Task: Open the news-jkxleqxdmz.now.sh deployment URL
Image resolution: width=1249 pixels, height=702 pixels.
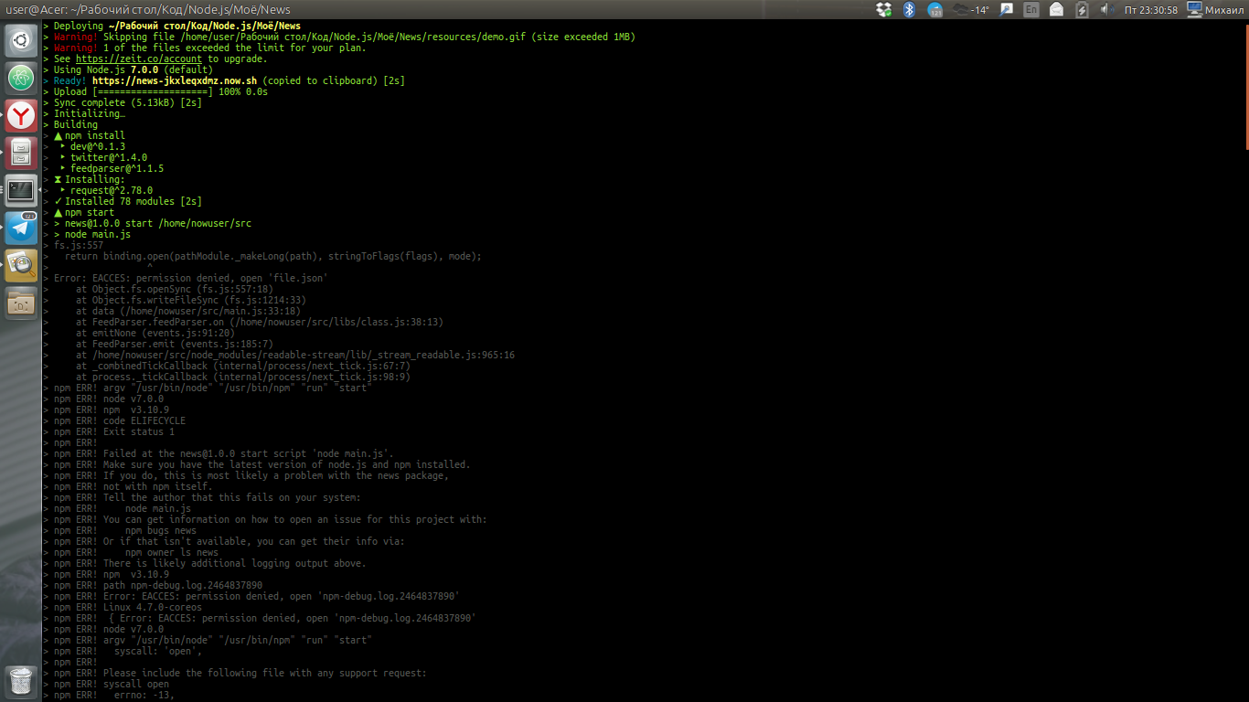Action: 175,80
